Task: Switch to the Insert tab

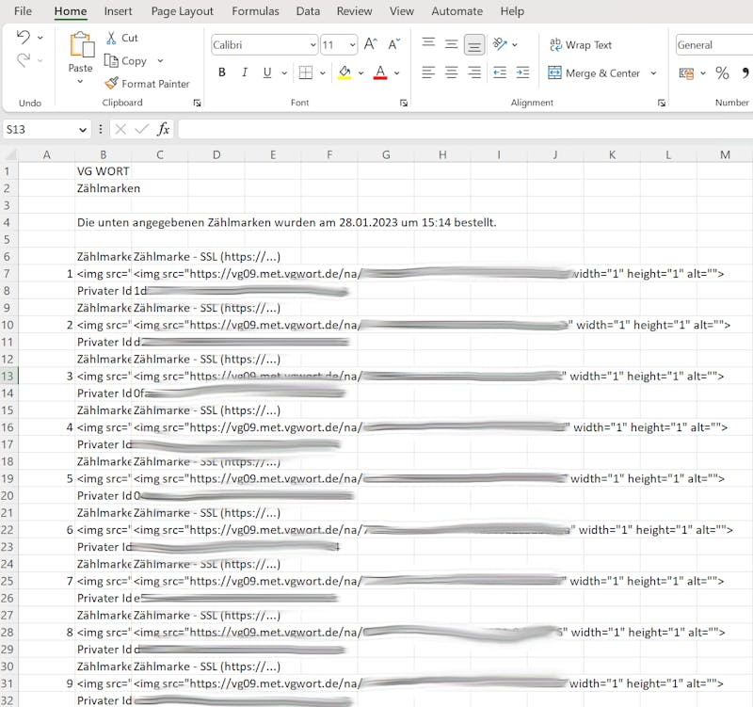Action: (x=118, y=11)
